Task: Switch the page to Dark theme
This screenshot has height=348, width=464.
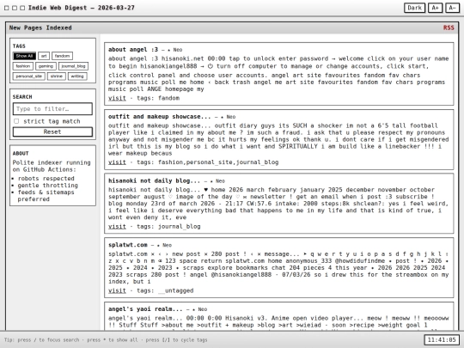Action: 414,8
